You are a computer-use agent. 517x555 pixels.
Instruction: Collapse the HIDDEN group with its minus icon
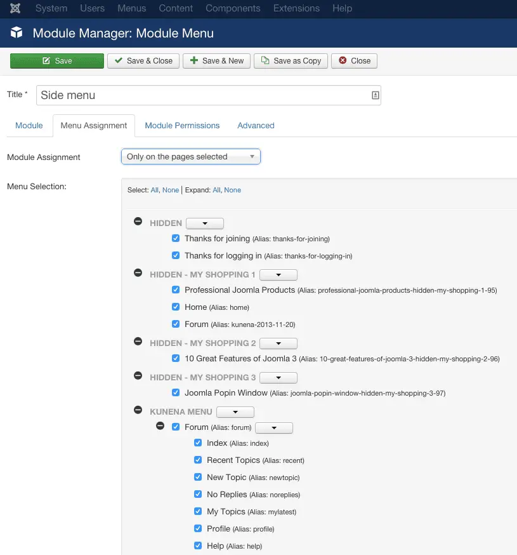point(138,222)
